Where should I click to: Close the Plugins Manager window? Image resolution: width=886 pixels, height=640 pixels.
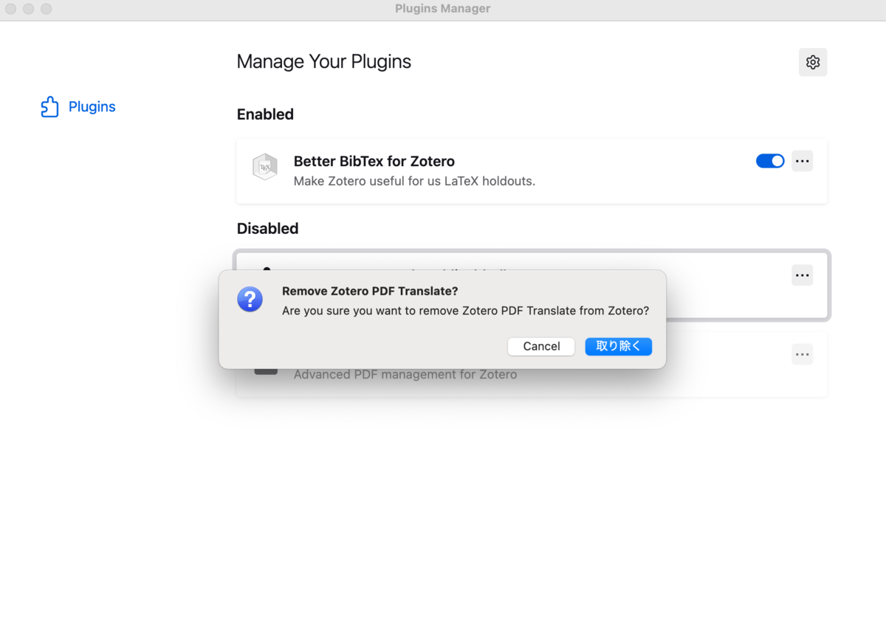click(x=10, y=9)
